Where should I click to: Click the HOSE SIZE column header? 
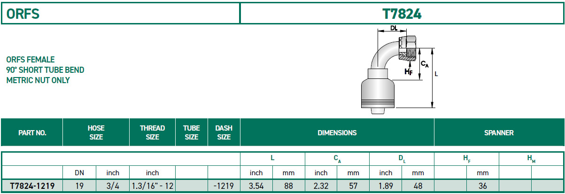[96, 132]
